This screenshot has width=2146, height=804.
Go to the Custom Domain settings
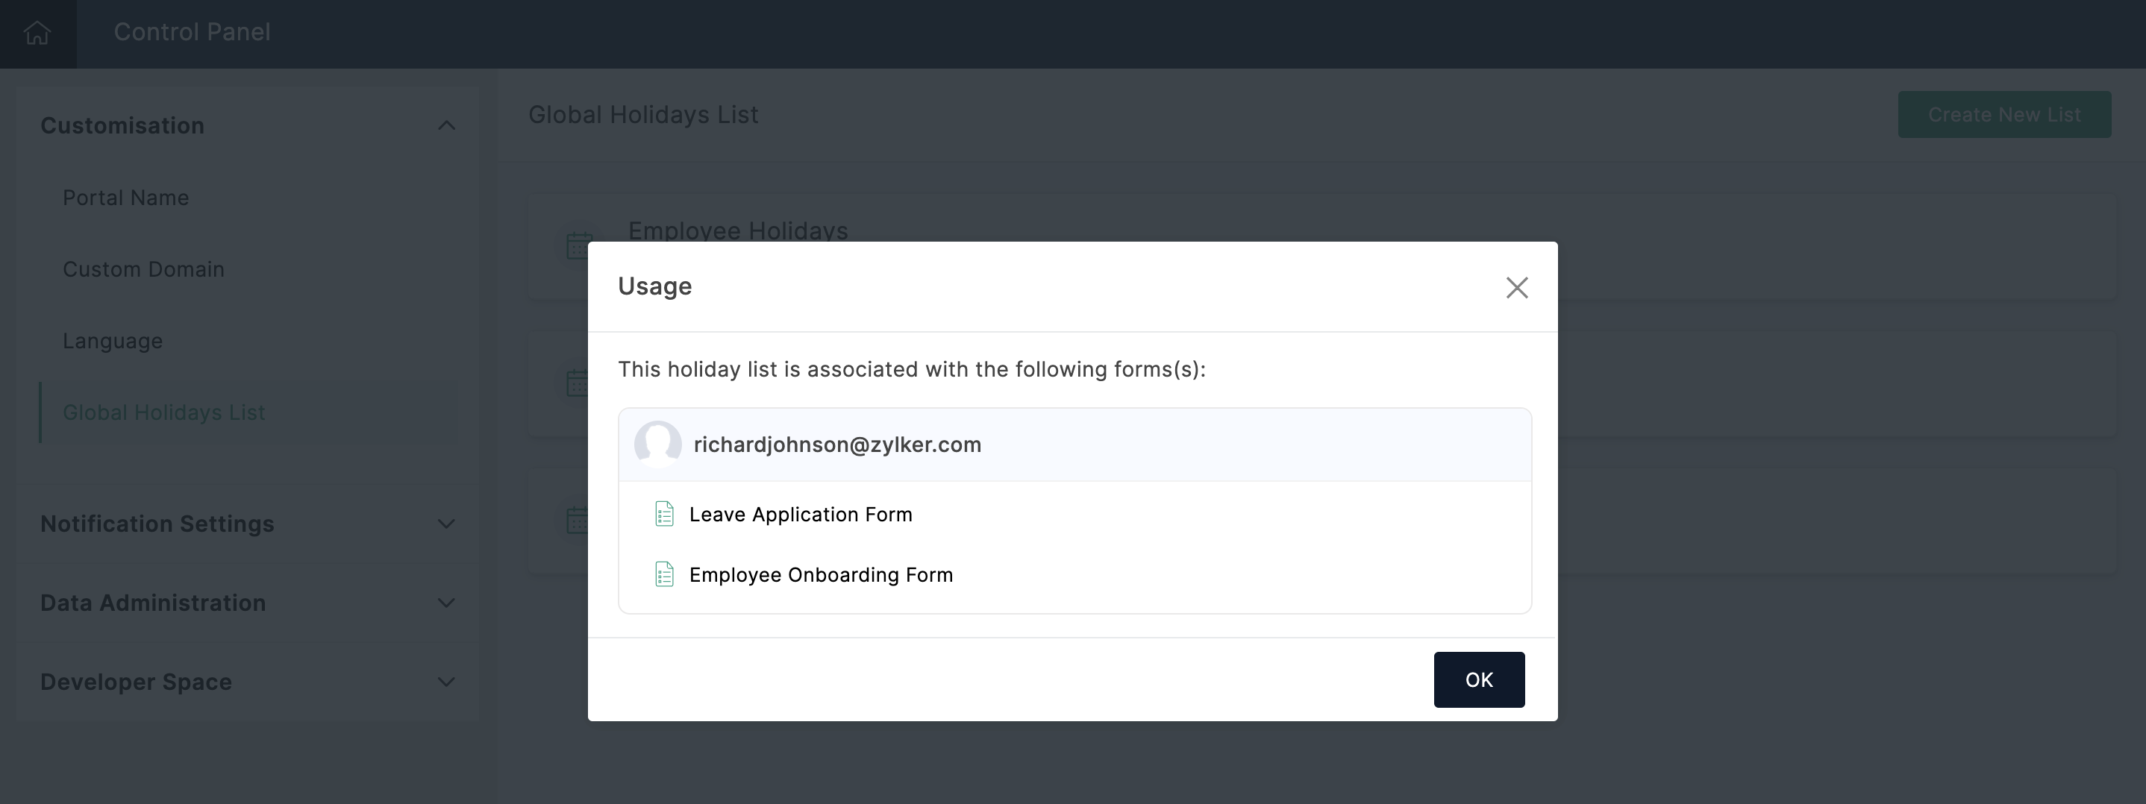click(x=143, y=270)
